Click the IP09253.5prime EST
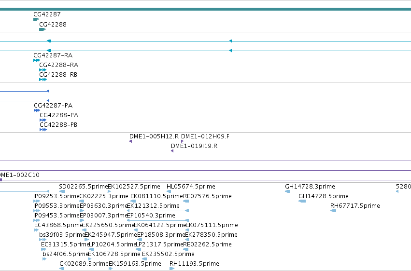The width and height of the screenshot is (411, 271). 57,196
